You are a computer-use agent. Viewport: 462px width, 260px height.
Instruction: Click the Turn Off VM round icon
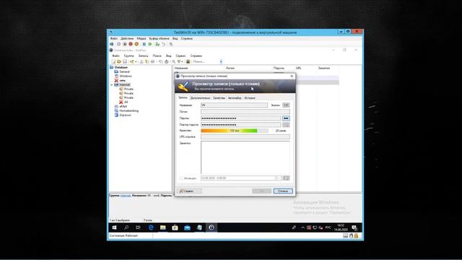click(x=125, y=44)
